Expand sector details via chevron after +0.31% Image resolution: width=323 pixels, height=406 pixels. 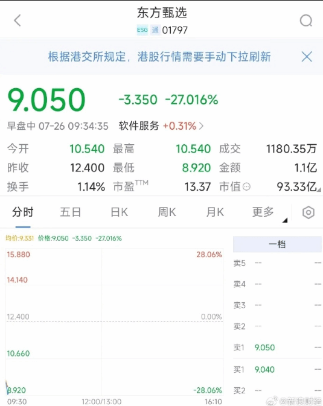[201, 126]
